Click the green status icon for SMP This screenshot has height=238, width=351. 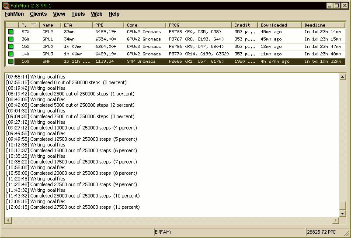(10, 61)
